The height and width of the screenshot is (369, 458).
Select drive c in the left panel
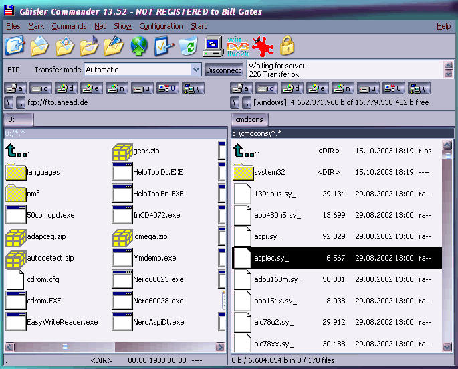(41, 88)
